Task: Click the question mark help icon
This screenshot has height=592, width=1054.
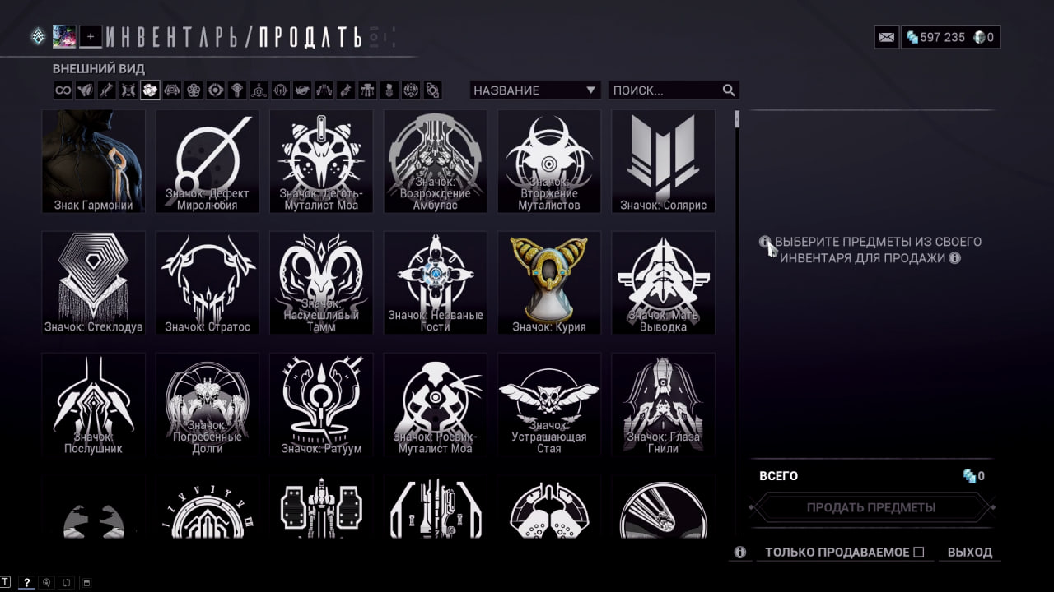Action: pos(26,583)
